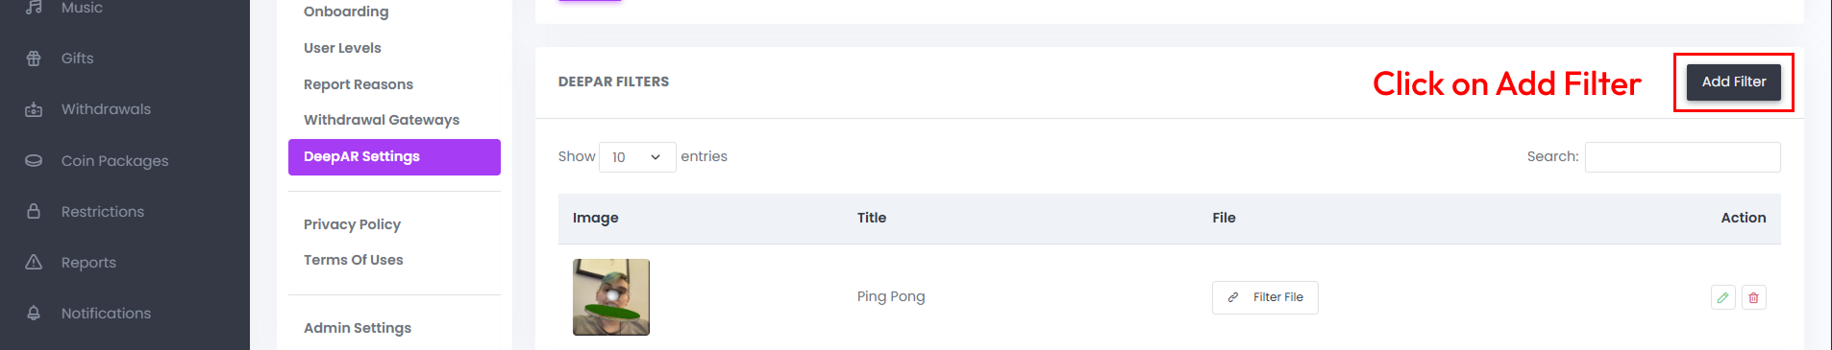
Task: Select DeepAR Settings menu item
Action: [x=394, y=157]
